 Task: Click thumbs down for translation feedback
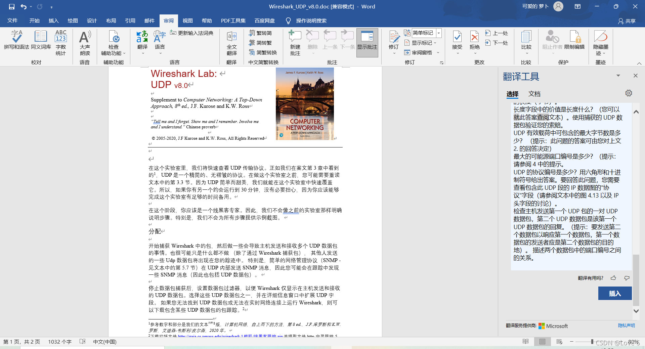tap(627, 278)
